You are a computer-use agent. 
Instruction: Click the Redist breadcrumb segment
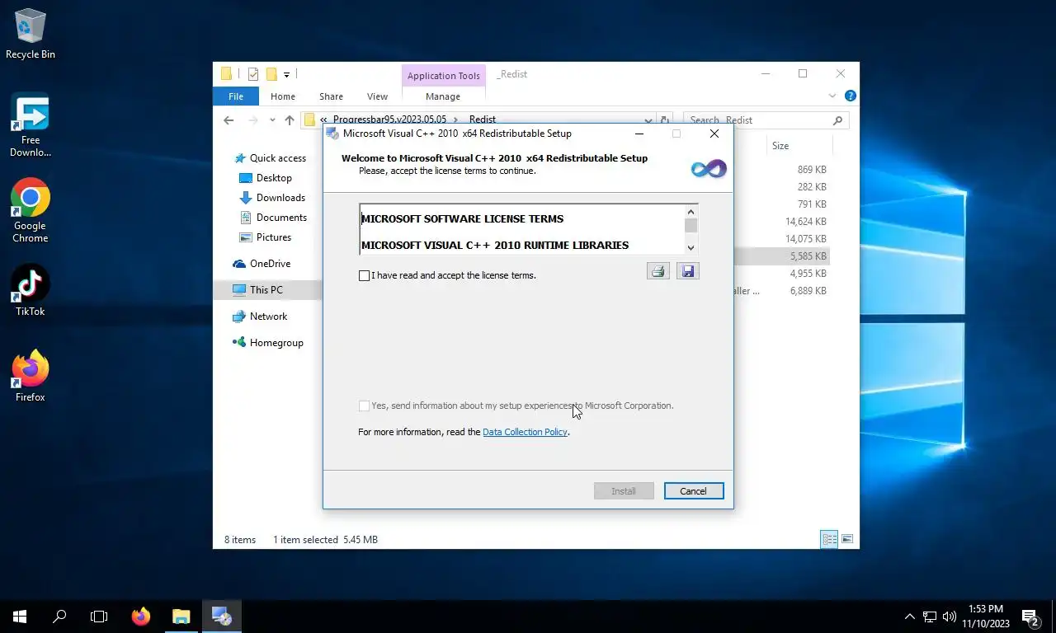483,120
